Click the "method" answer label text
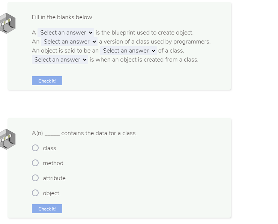The height and width of the screenshot is (224, 278). (53, 163)
